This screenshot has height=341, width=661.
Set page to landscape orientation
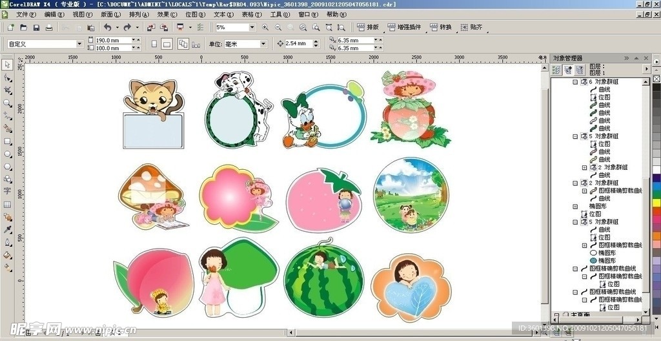(x=167, y=44)
